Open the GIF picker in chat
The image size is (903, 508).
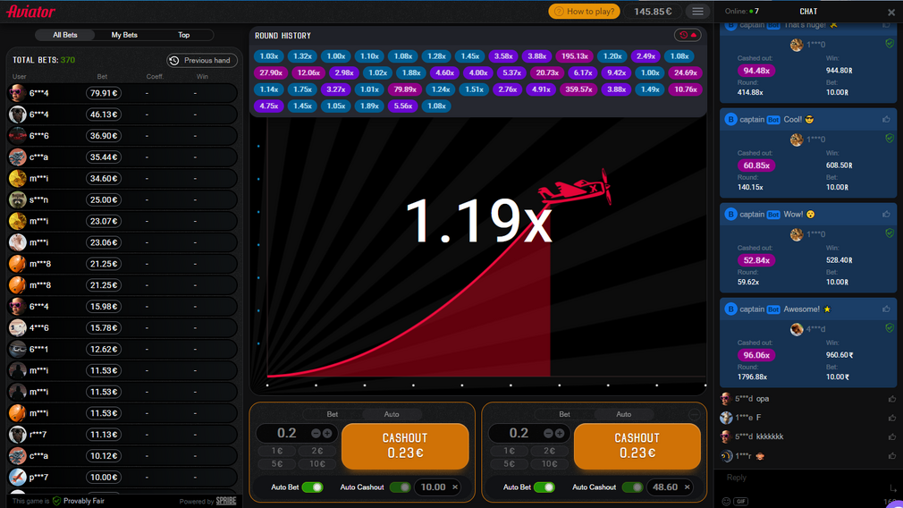(740, 501)
